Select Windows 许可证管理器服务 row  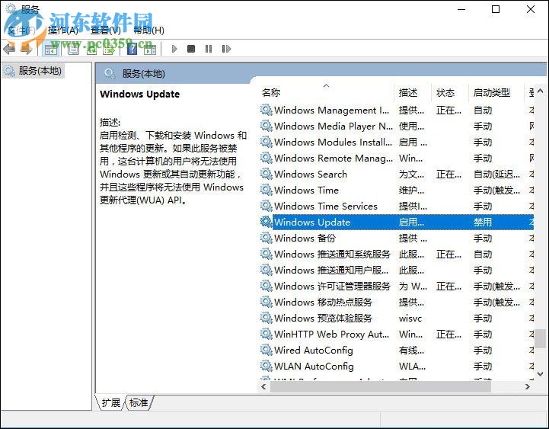tap(397, 286)
